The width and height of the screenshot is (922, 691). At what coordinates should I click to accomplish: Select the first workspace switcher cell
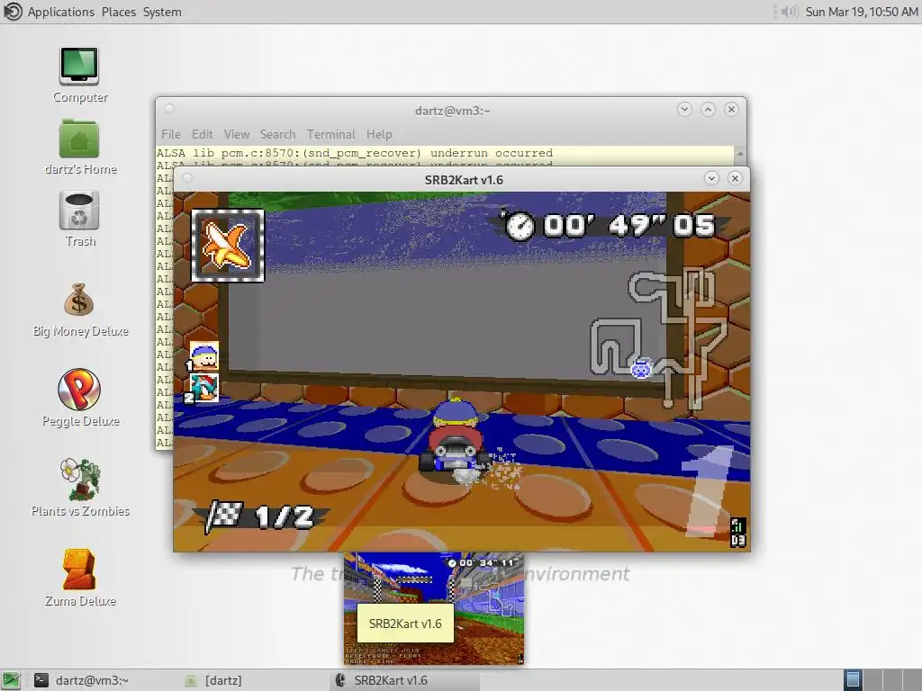click(x=853, y=680)
